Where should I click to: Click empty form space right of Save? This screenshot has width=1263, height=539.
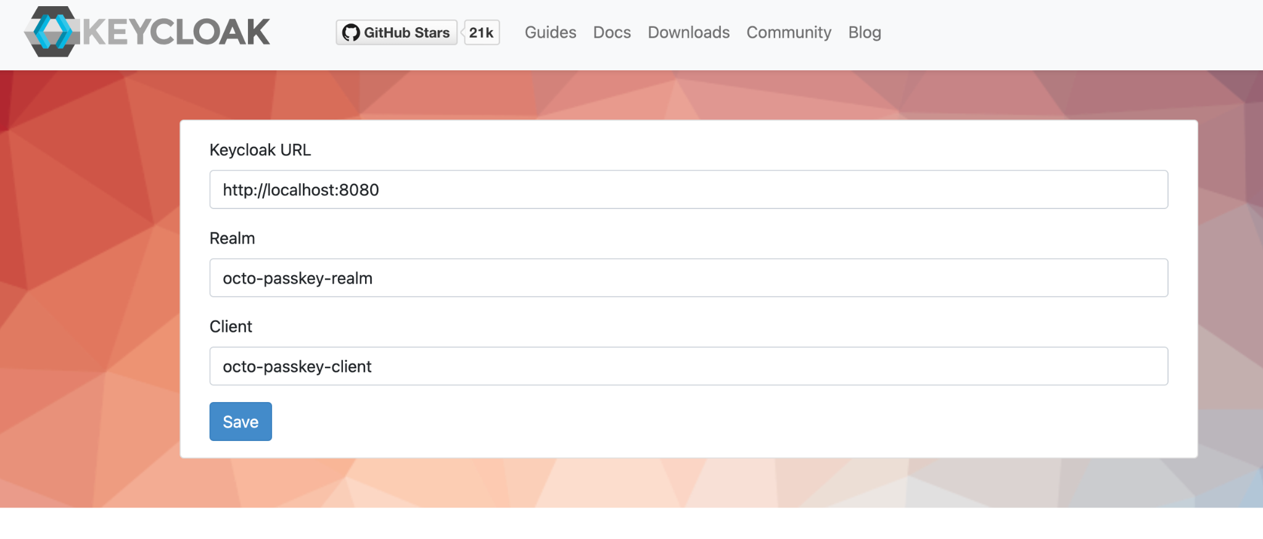pos(678,422)
